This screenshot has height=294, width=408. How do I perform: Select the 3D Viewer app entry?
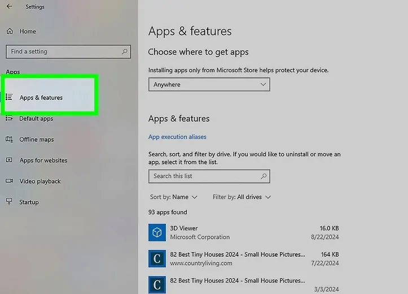click(x=243, y=232)
